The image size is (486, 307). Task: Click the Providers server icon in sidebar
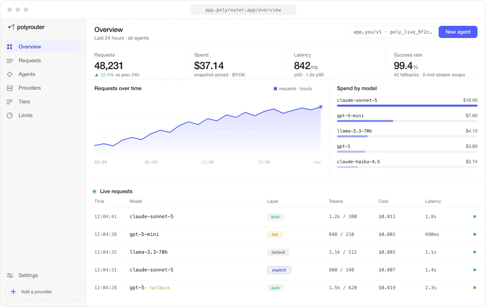coord(10,88)
